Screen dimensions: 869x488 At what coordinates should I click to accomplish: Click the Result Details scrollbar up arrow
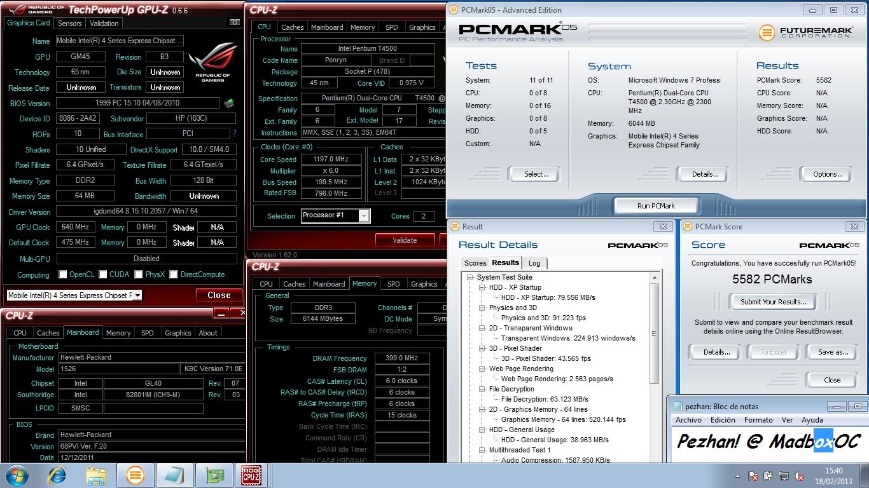(654, 278)
